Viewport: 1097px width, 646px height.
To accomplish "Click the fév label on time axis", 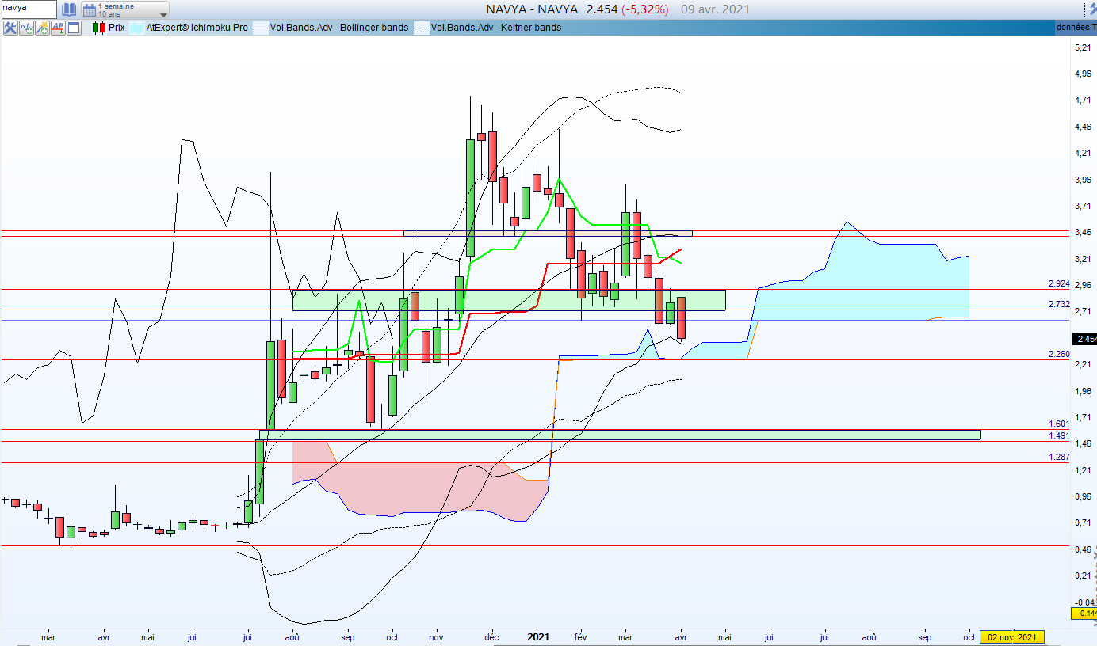I will click(x=580, y=636).
